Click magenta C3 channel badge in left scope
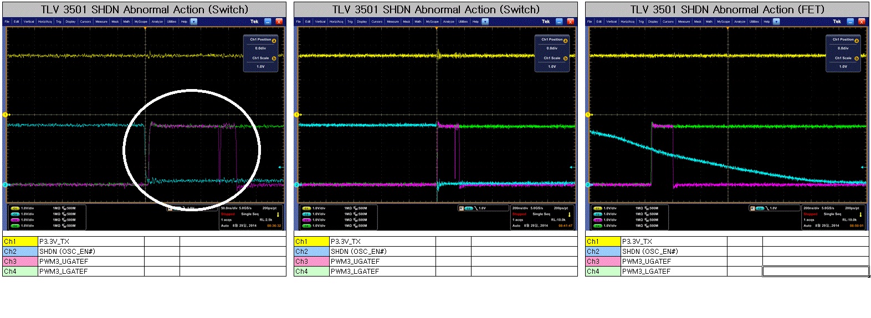 click(x=14, y=220)
